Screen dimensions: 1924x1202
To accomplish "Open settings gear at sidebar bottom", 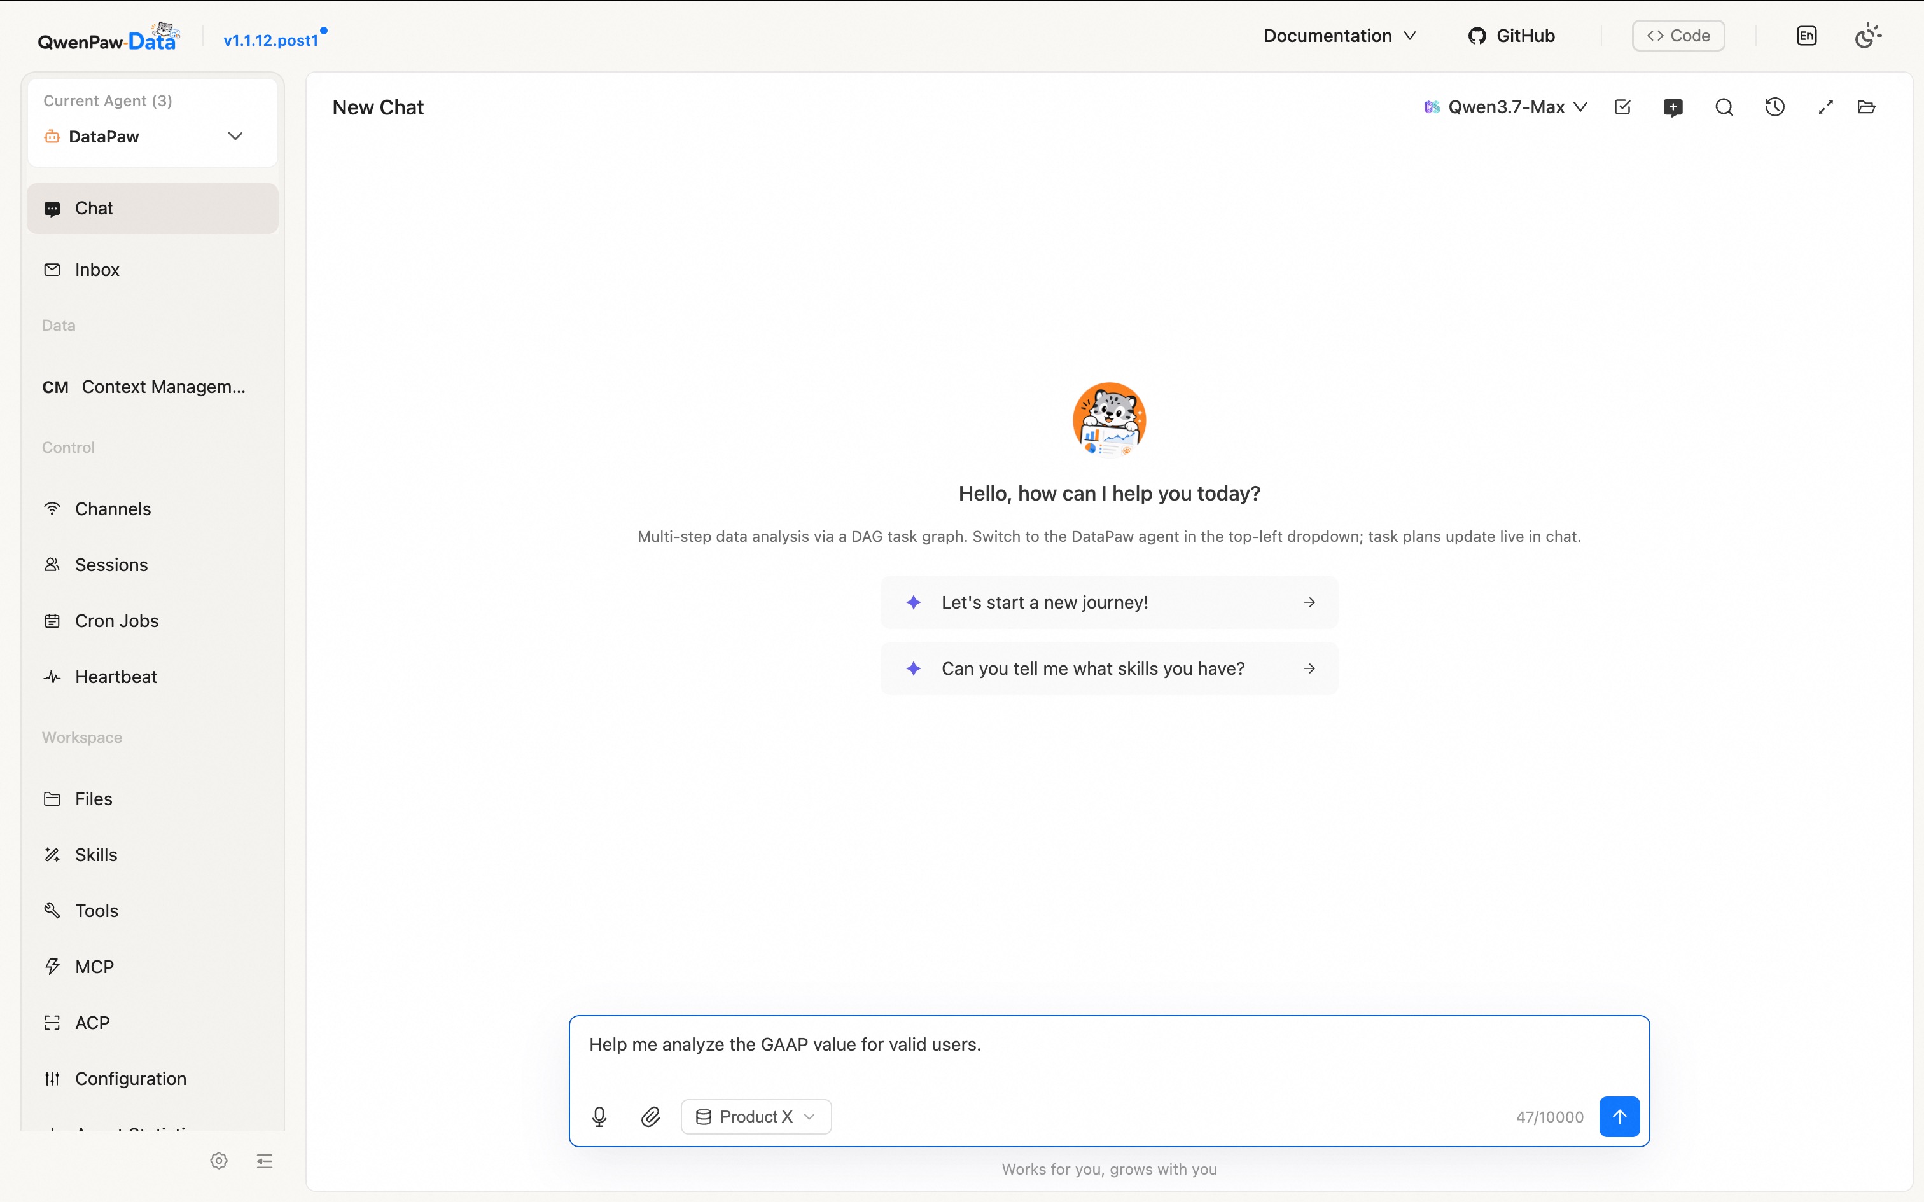I will [x=219, y=1161].
